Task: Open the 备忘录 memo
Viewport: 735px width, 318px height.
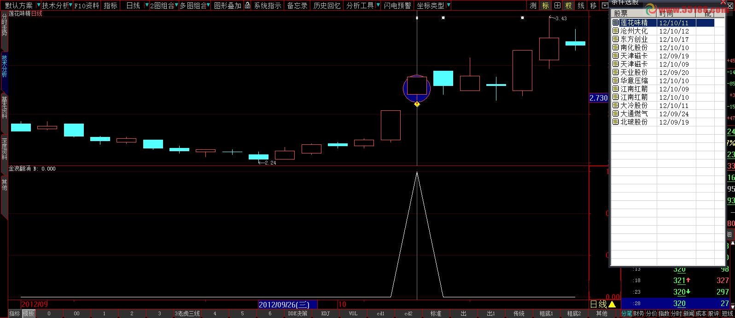Action: click(x=297, y=6)
